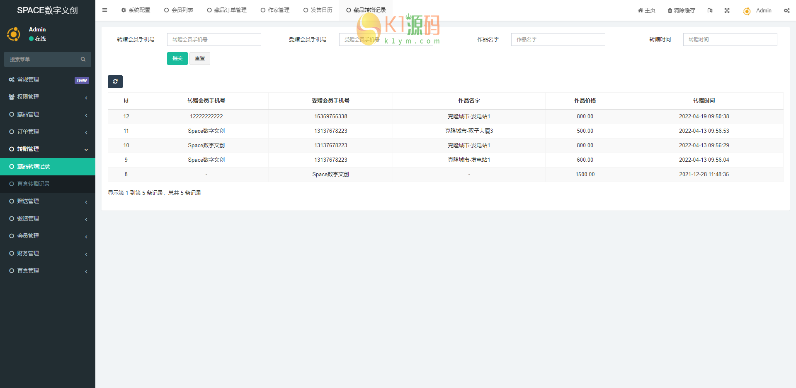Image resolution: width=796 pixels, height=388 pixels.
Task: Click the 转赠时间 date input field
Action: coord(730,40)
